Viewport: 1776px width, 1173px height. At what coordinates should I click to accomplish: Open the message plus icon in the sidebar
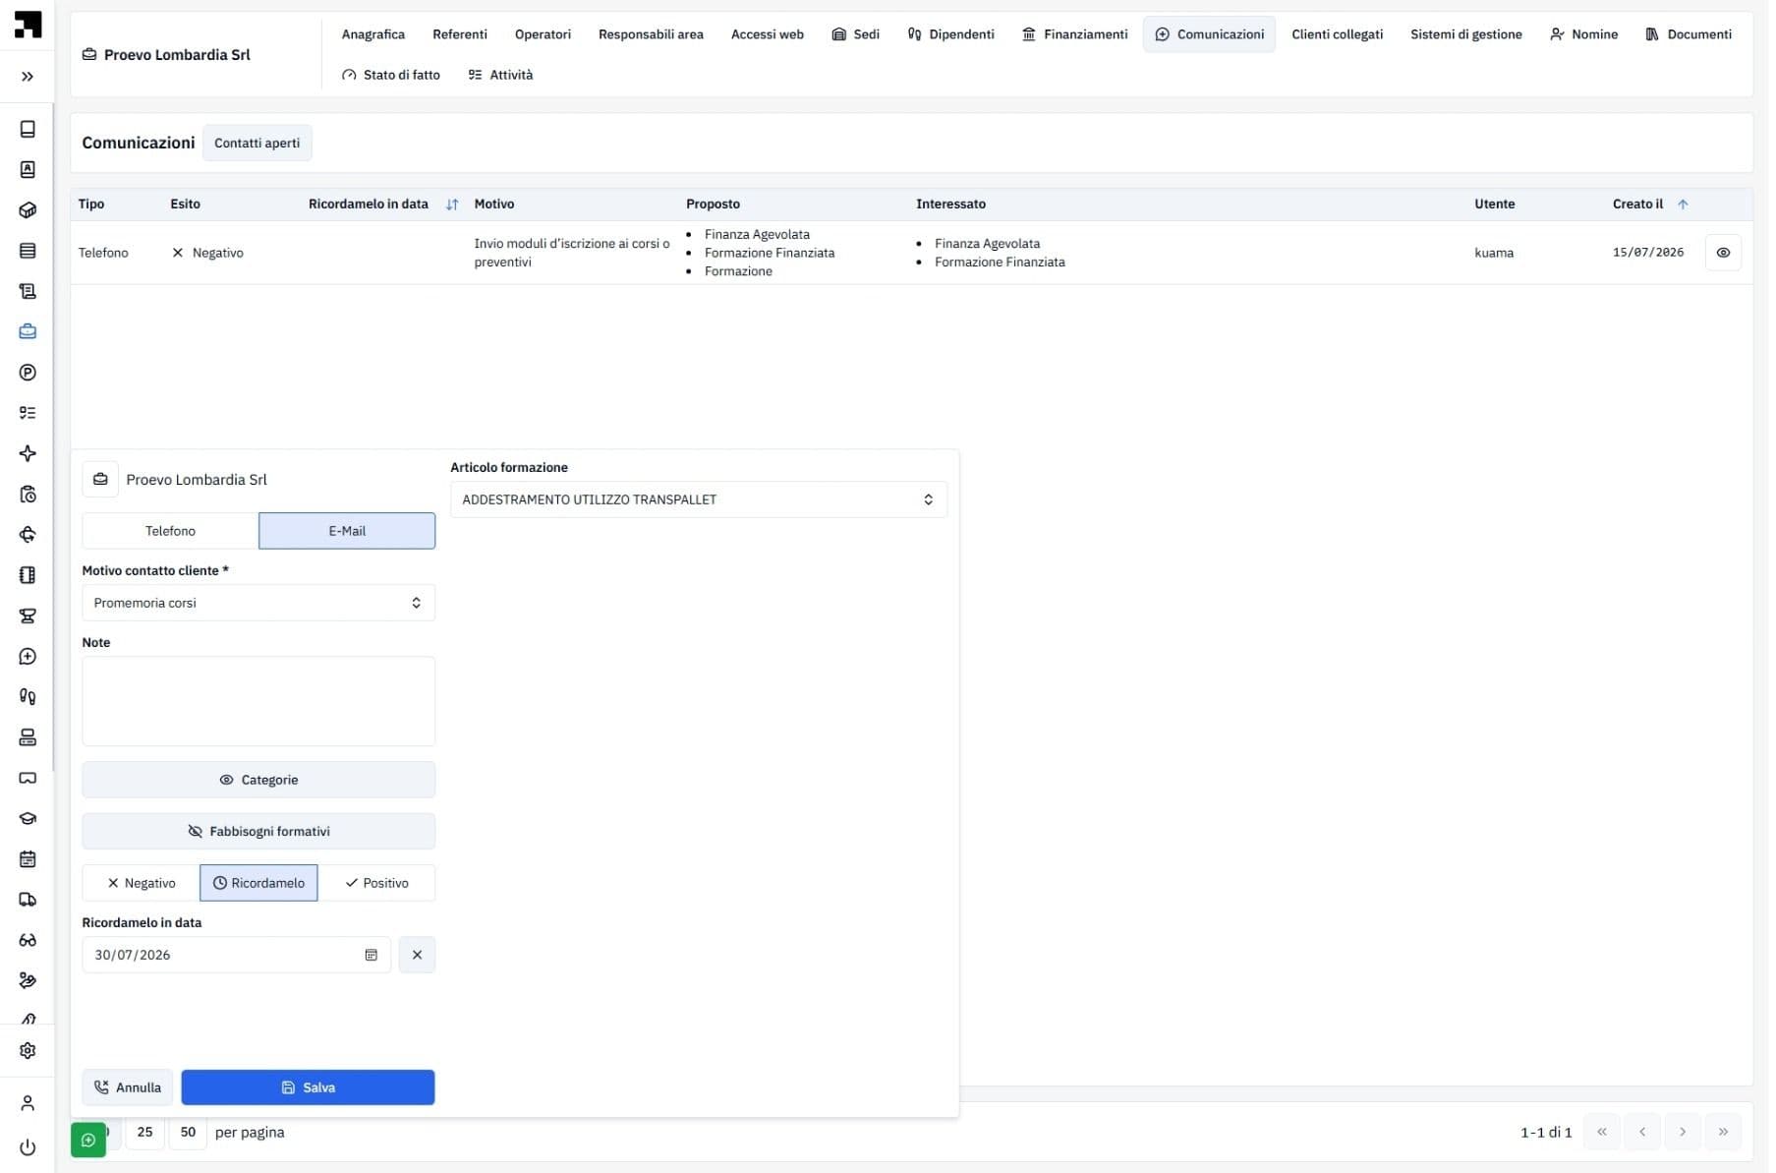click(28, 656)
